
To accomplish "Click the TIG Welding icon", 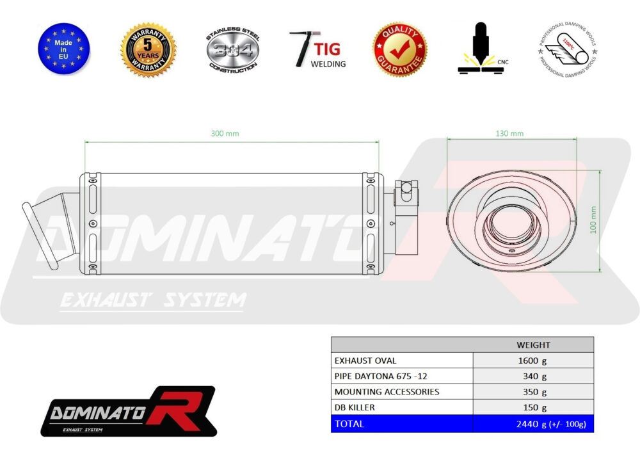I will (317, 49).
